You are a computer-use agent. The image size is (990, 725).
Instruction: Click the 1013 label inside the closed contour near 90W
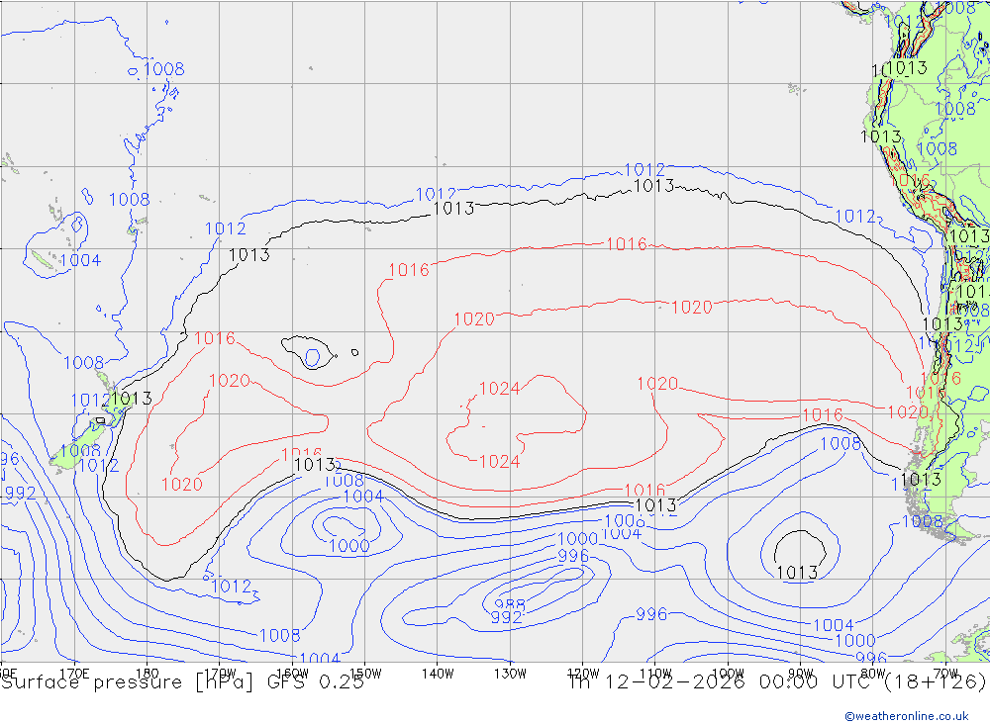(797, 573)
